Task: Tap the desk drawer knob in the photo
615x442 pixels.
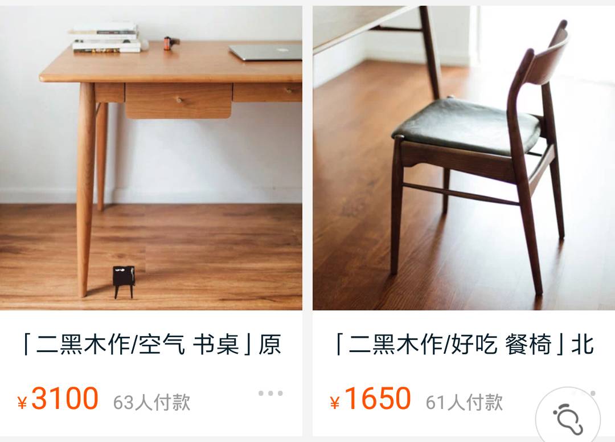Action: click(x=179, y=100)
